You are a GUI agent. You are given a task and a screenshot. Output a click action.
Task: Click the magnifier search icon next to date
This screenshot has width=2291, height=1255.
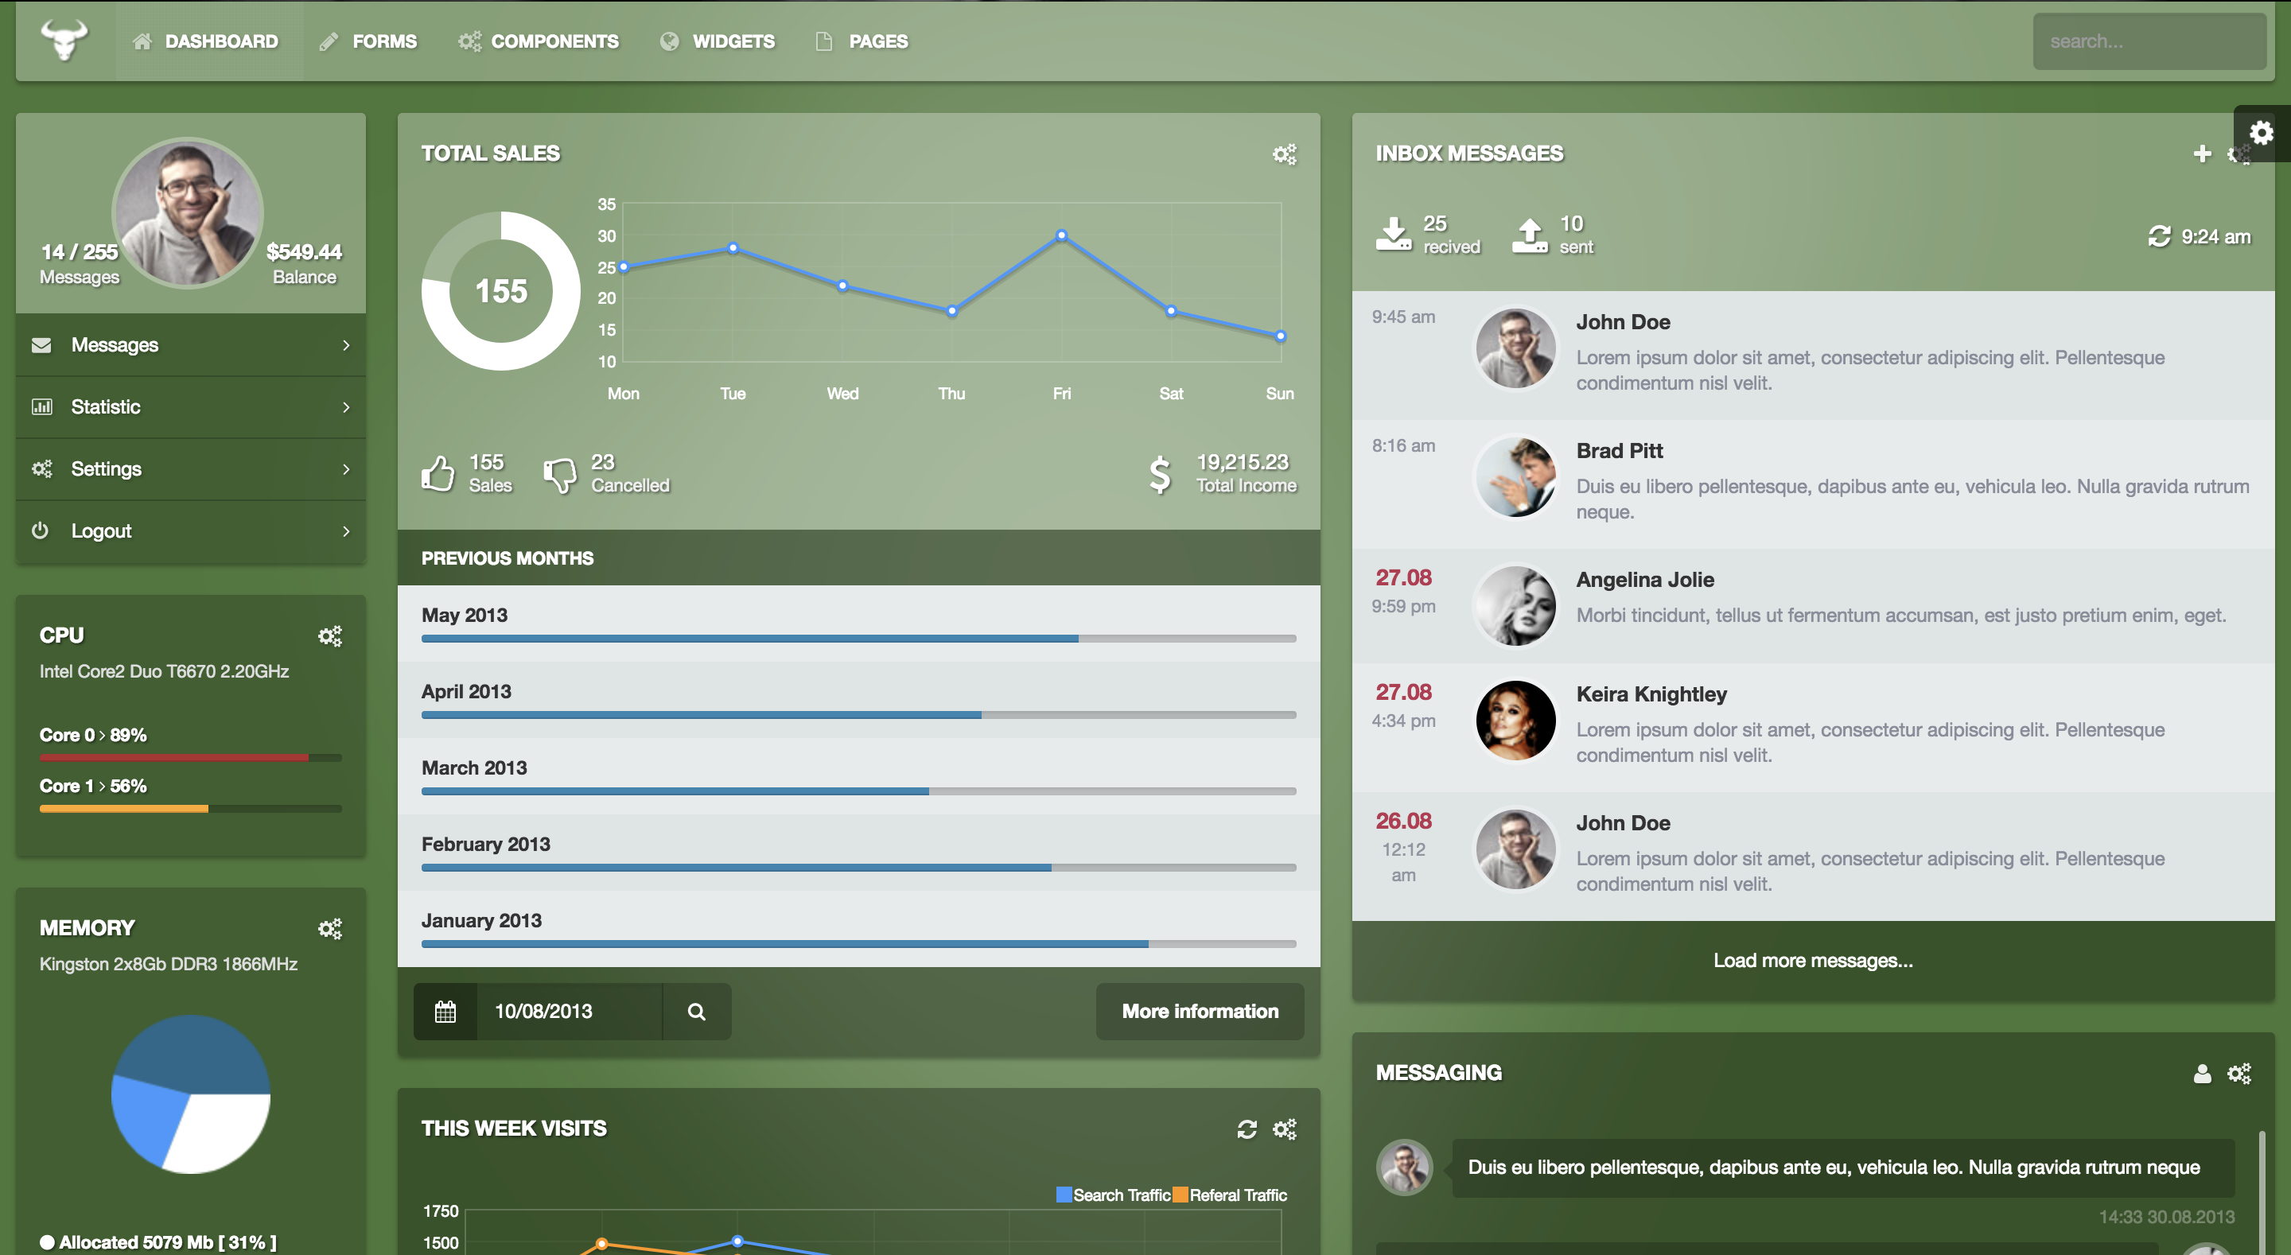tap(696, 1012)
